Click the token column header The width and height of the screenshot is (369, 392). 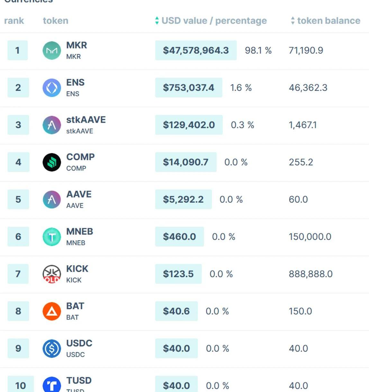56,21
